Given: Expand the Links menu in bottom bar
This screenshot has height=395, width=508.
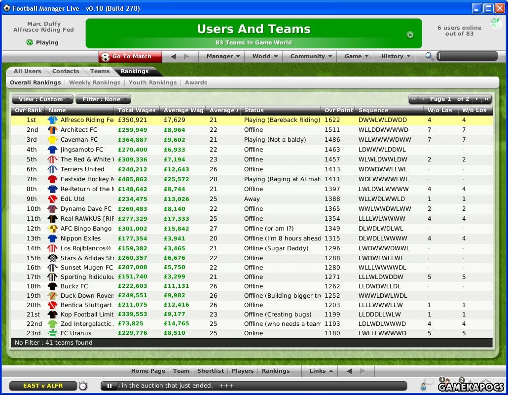Looking at the screenshot, I should 321,371.
